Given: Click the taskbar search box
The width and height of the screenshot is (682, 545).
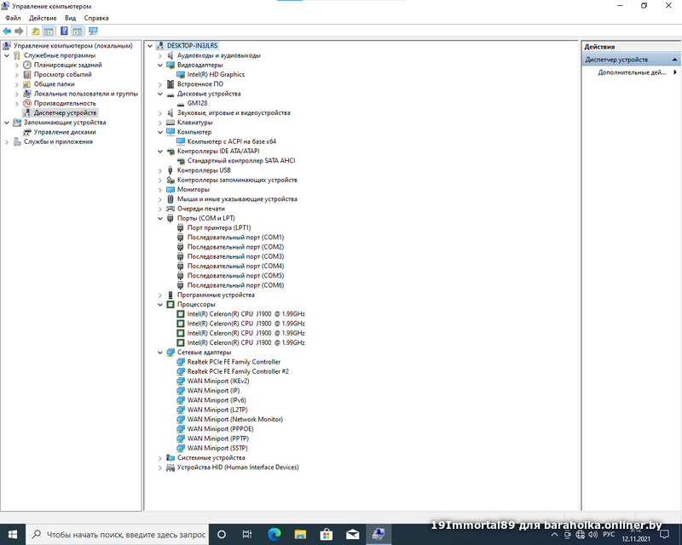Looking at the screenshot, I should coord(118,534).
